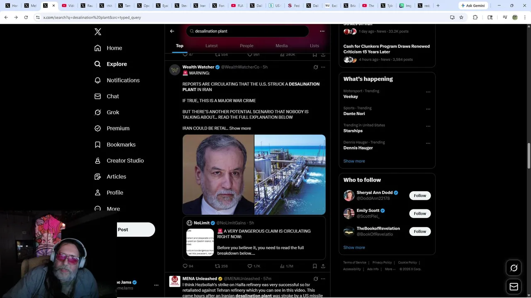Open more menu on MENA Unleashed post
This screenshot has width=531, height=298.
[x=323, y=279]
